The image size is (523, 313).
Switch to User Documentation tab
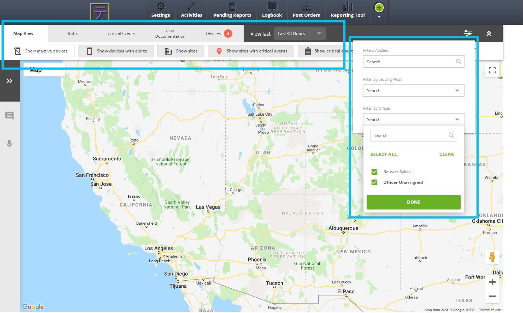point(170,33)
